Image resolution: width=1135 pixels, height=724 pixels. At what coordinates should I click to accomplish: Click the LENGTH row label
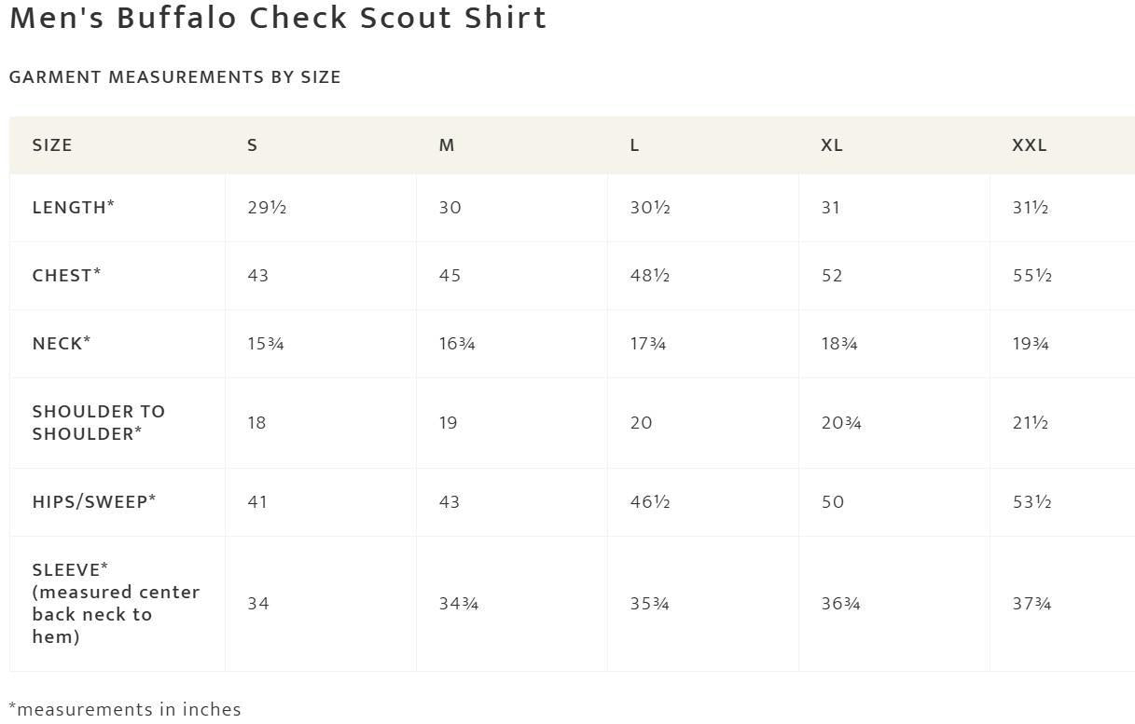[x=73, y=208]
